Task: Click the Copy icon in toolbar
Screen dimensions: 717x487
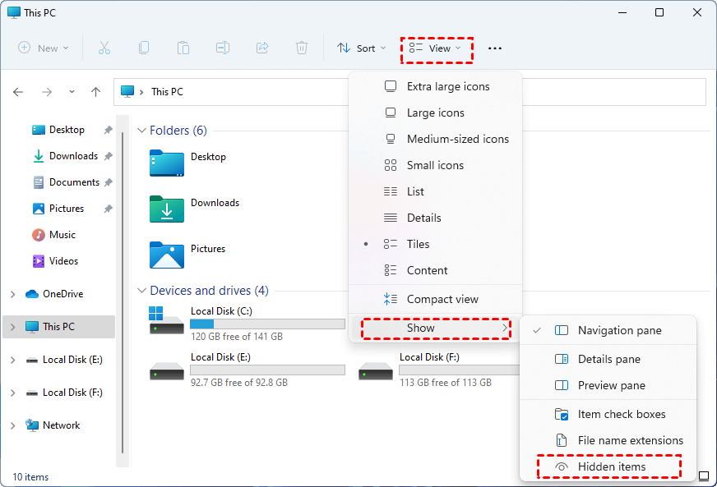Action: pos(144,48)
